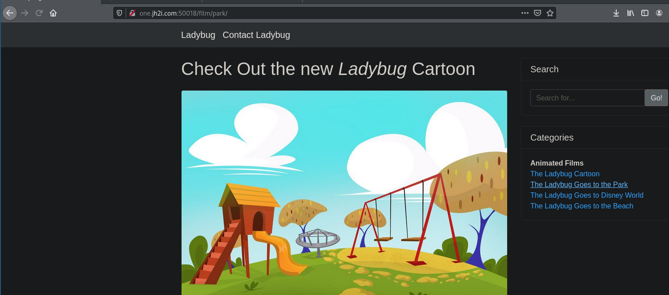Click the Forward navigation arrow
This screenshot has width=669, height=295.
pos(25,13)
